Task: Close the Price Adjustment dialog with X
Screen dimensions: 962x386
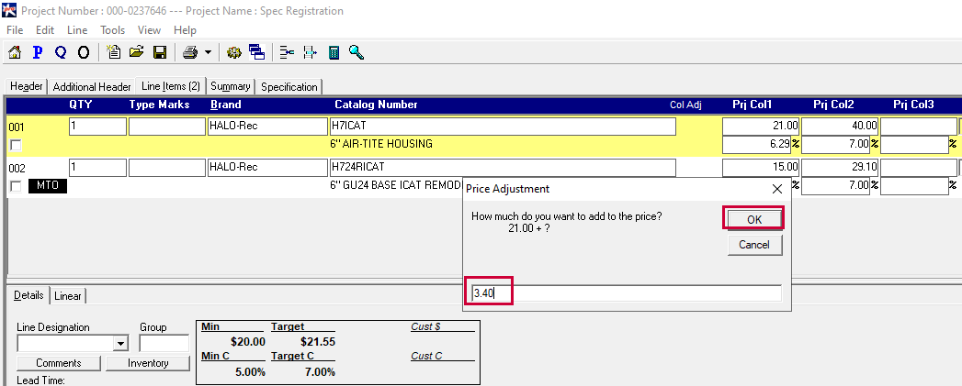Action: click(x=776, y=189)
